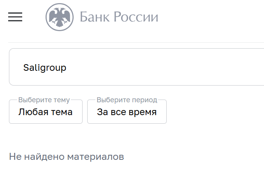Click the 'Saligroup' query text
264x189 pixels.
point(45,68)
